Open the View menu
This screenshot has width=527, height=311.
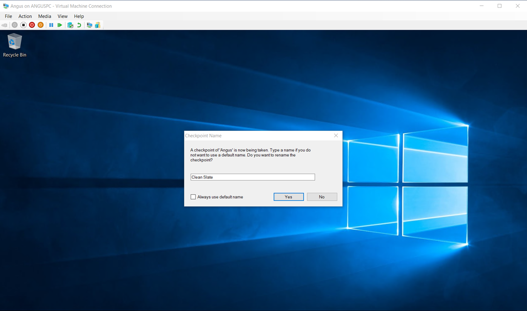62,16
